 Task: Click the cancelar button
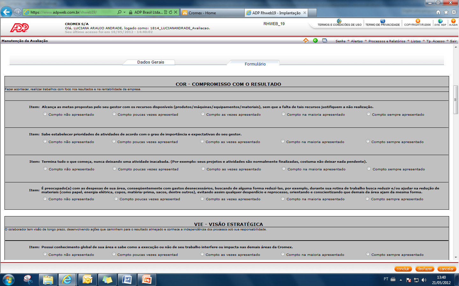point(447,269)
